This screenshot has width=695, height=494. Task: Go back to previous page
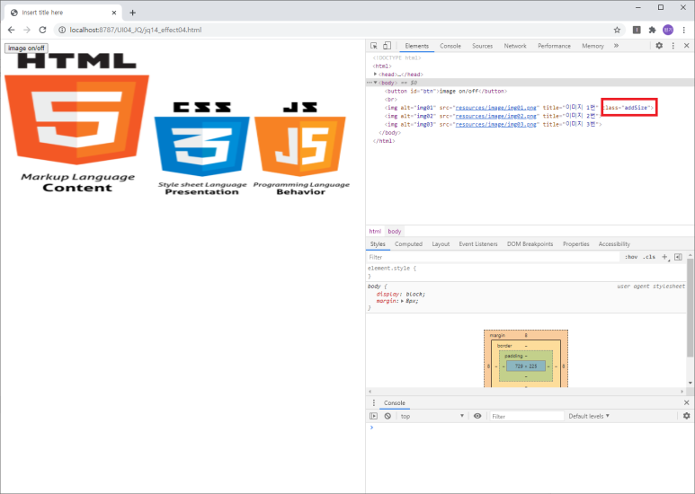(11, 30)
